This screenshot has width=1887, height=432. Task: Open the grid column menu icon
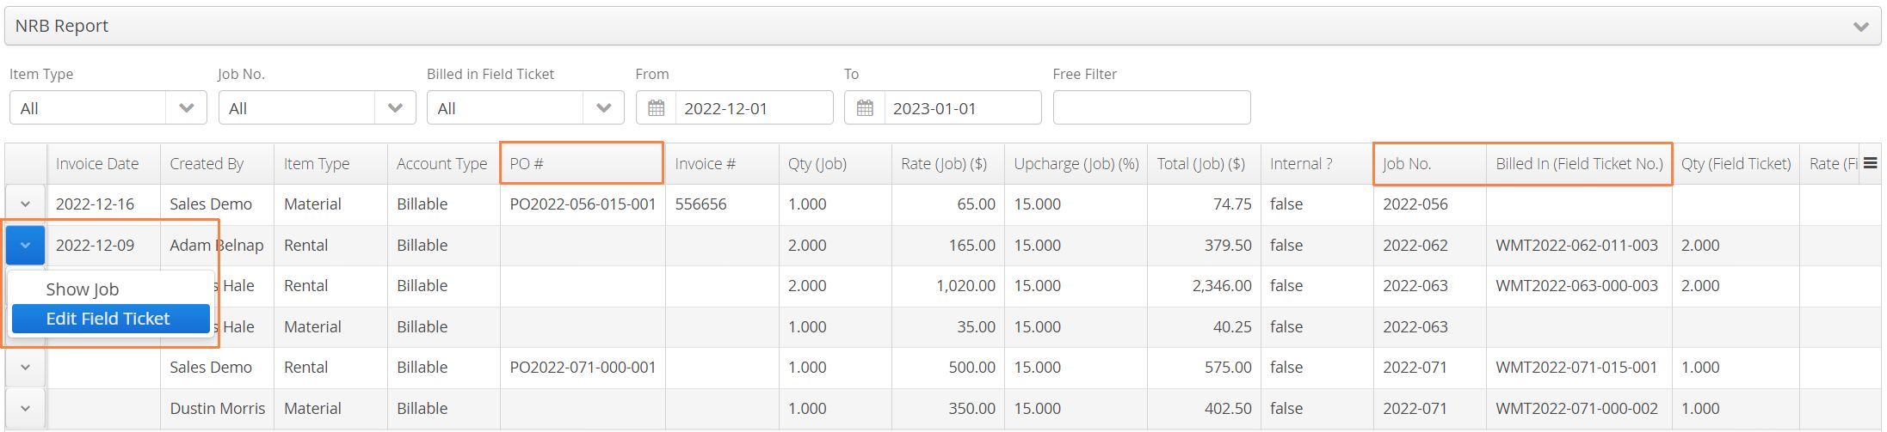(1870, 163)
